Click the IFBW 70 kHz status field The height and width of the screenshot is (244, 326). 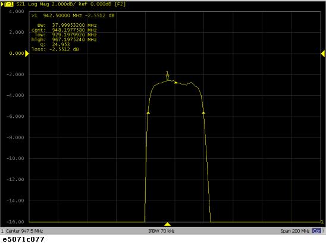click(x=161, y=231)
